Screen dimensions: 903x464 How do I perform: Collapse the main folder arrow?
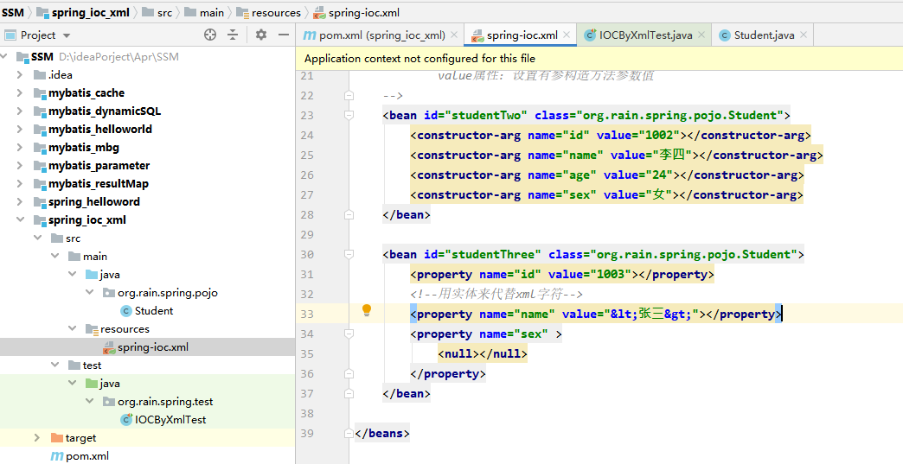click(x=54, y=257)
